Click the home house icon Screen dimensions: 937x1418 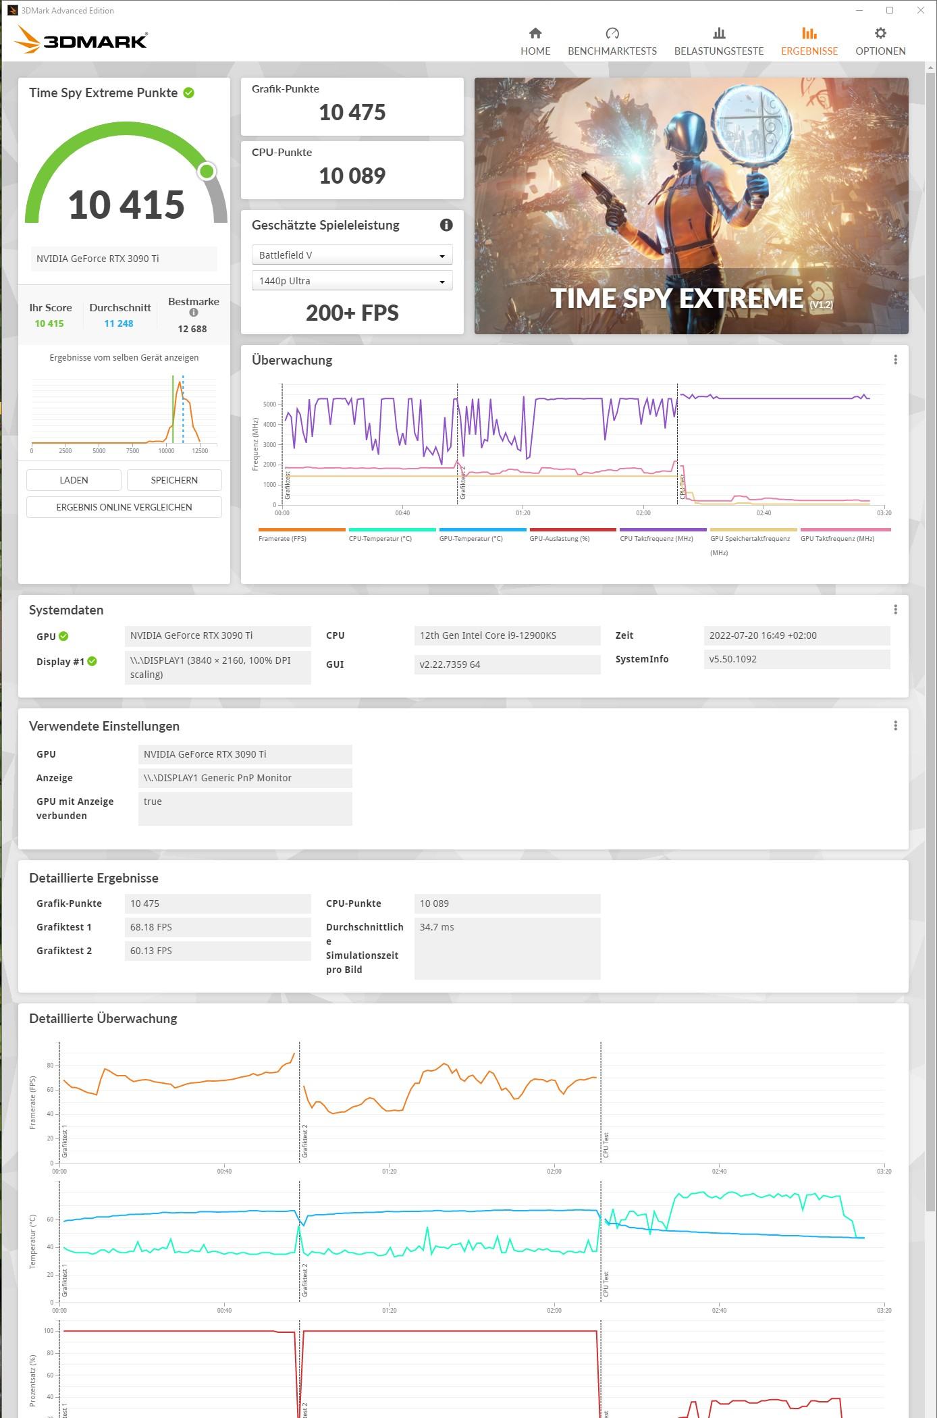pos(535,33)
